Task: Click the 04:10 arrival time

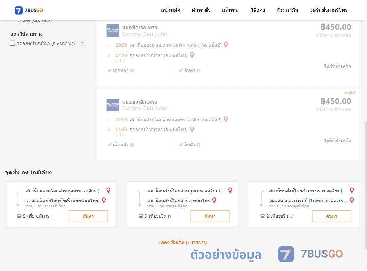Action: (121, 55)
